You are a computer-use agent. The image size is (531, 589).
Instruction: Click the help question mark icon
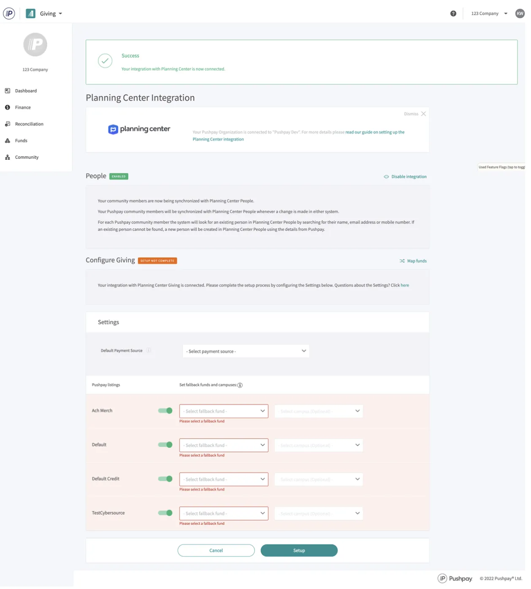(453, 13)
